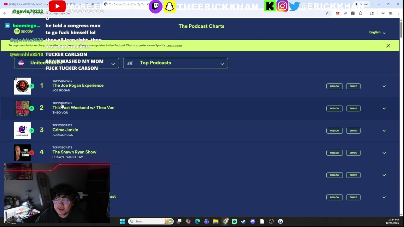Viewport: 404px width, 227px height.
Task: Bookmark this page with the star icon
Action: click(x=327, y=13)
